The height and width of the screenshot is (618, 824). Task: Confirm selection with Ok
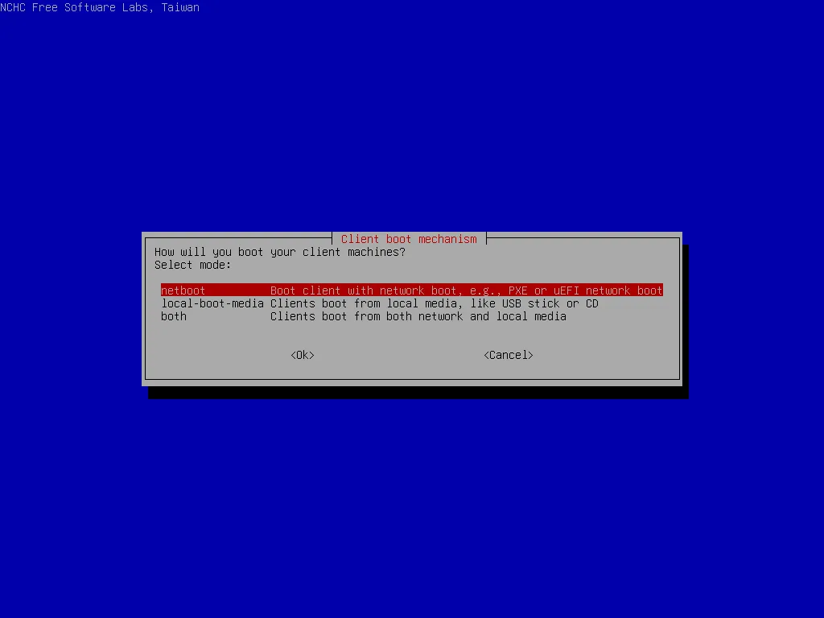click(x=302, y=355)
